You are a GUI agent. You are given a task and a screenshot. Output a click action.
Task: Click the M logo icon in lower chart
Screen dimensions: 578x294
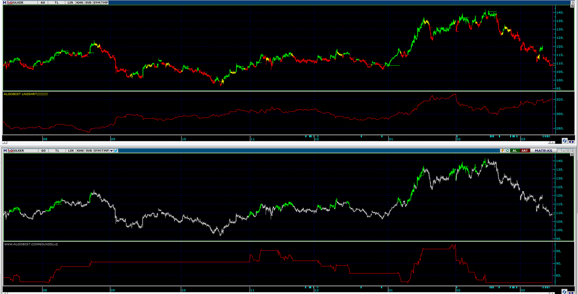tap(5, 150)
